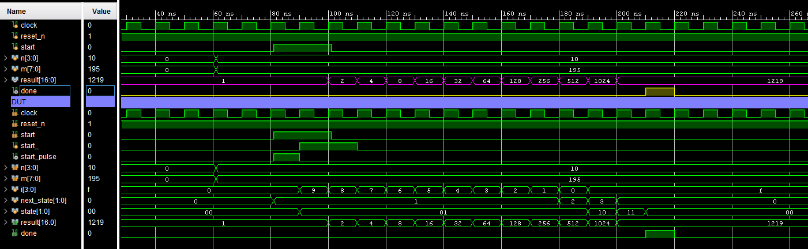Click the boxed value 0 of the highlighted done signal
808x249 pixels.
[x=100, y=91]
